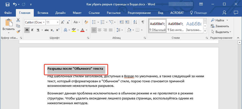Sort text with the А-Я icon
The image size is (242, 109).
[x=135, y=22]
